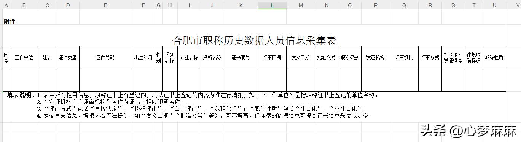This screenshot has width=521, height=142.
Task: Click the 发证机构 header cell
Action: 376,57
